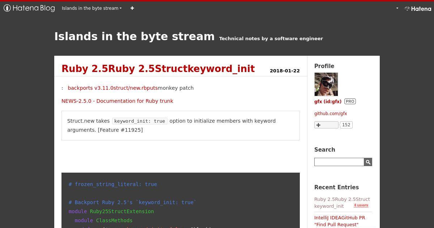Viewport: 434px width, 228px height.
Task: Open recent entry 'Ruby 2.5Ruby 2.5Struct keyword_init'
Action: [342, 203]
